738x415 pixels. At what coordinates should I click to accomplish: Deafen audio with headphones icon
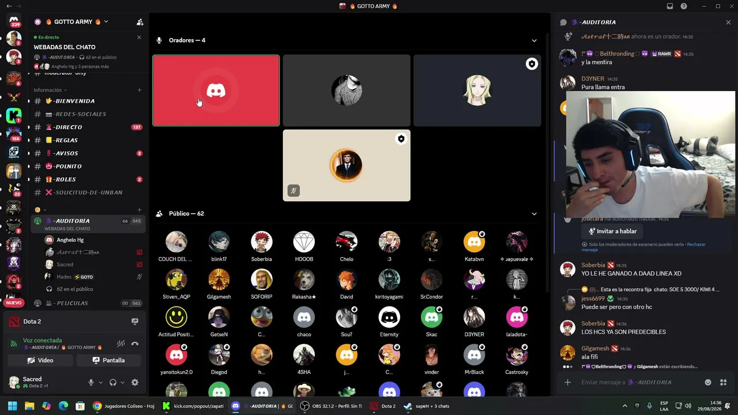[113, 382]
